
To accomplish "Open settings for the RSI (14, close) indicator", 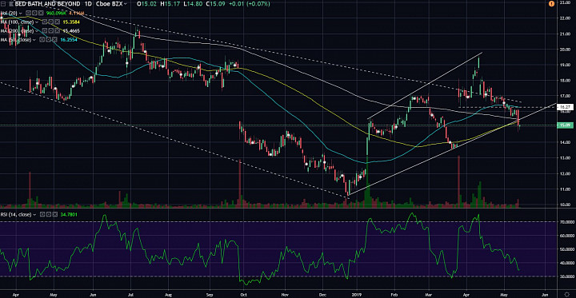I will (x=49, y=214).
